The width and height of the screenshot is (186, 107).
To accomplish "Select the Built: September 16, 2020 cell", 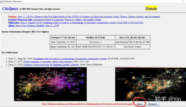I will click(x=63, y=42).
